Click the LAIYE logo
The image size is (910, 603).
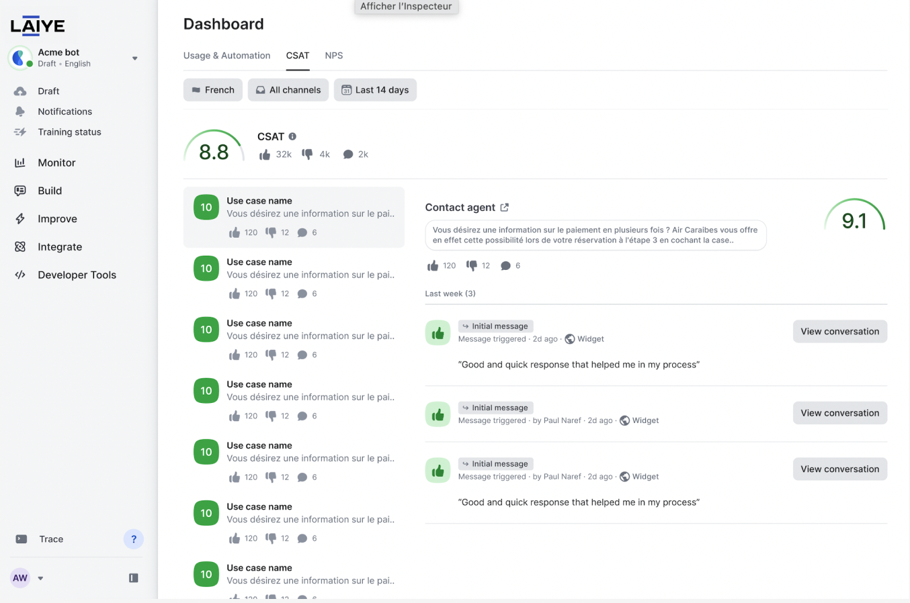(38, 26)
